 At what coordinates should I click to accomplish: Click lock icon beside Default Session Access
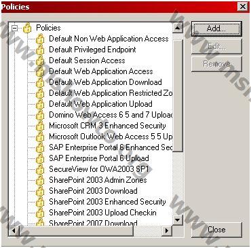click(x=40, y=60)
